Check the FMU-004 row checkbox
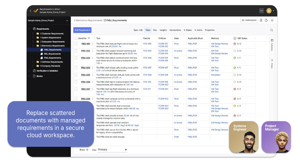The height and width of the screenshot is (167, 300). (76, 68)
